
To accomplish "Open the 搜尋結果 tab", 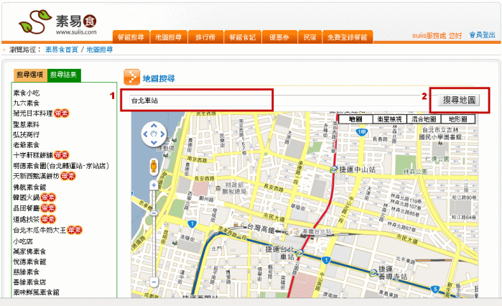I will tap(65, 75).
